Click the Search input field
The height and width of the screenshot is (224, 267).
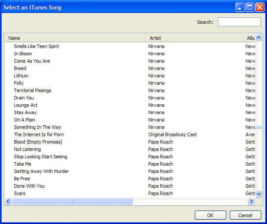(239, 22)
